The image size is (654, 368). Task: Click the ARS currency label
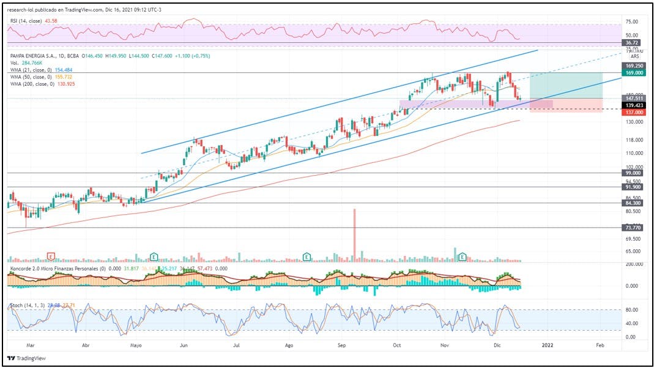tap(634, 56)
